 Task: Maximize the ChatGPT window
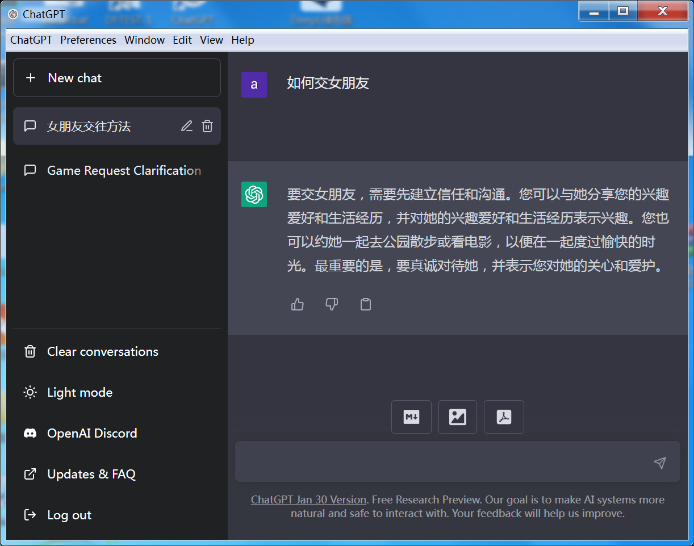(x=623, y=11)
